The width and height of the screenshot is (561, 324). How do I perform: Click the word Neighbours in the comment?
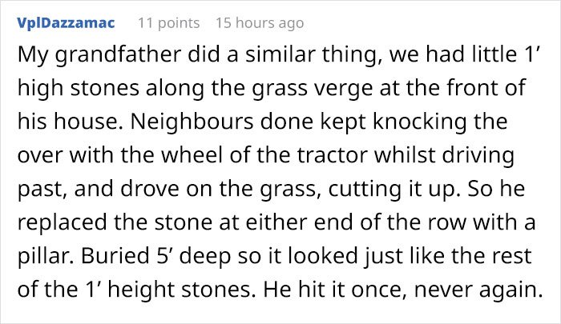pos(192,122)
